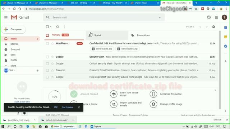Reload the browser page
The image size is (230, 129).
pyautogui.click(x=14, y=9)
